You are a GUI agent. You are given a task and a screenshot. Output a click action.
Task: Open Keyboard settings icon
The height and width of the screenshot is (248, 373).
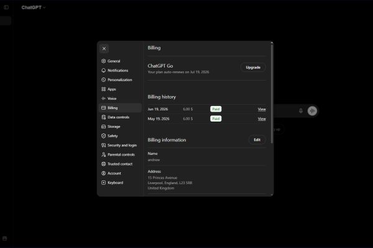click(x=103, y=183)
